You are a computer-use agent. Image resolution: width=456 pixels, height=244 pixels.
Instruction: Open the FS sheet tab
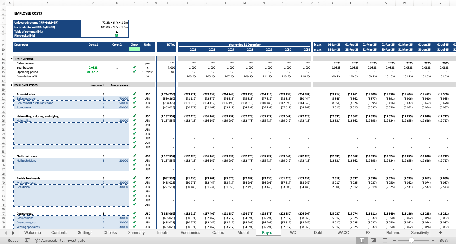click(368, 233)
